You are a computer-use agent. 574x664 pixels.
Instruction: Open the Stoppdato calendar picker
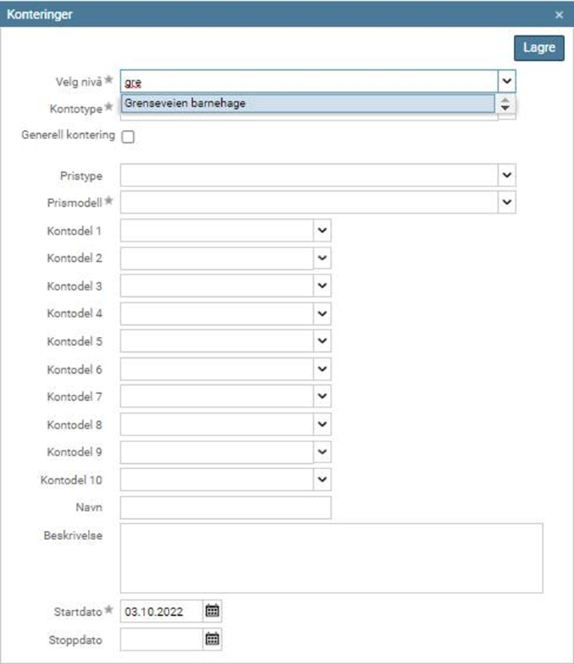click(x=212, y=639)
